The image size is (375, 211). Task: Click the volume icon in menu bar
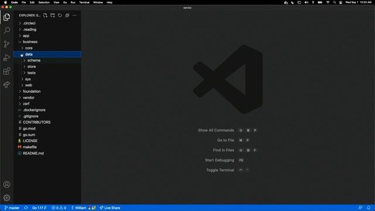point(306,2)
